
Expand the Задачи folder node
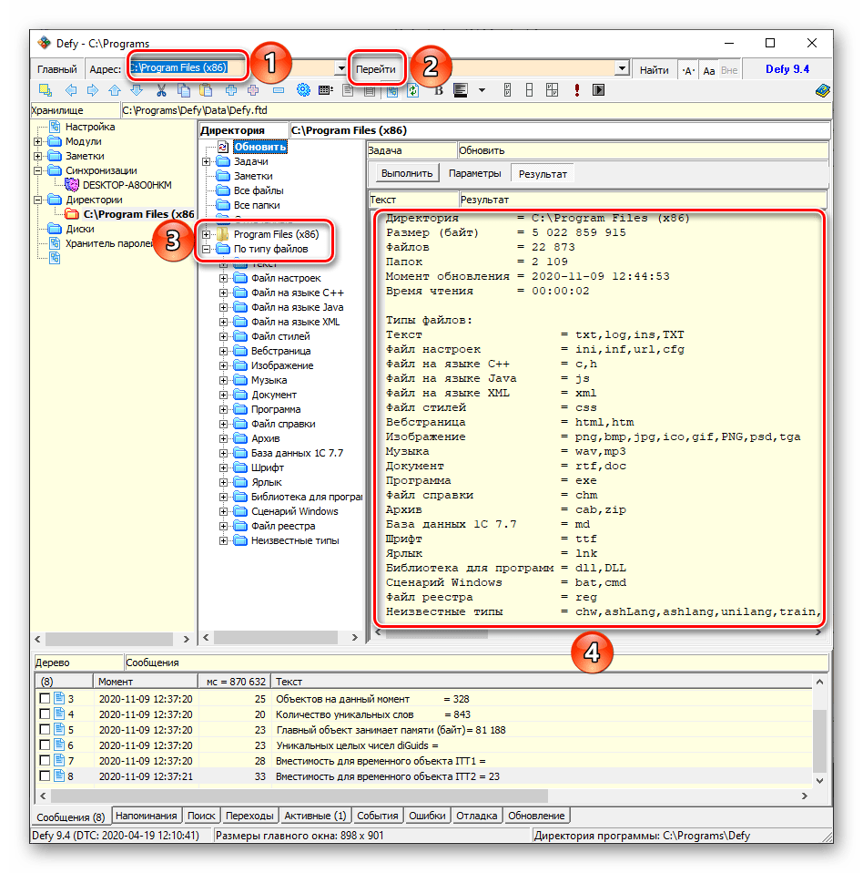[207, 161]
